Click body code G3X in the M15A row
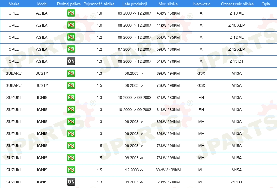Viewport: 277px width, 188px height. [x=201, y=85]
